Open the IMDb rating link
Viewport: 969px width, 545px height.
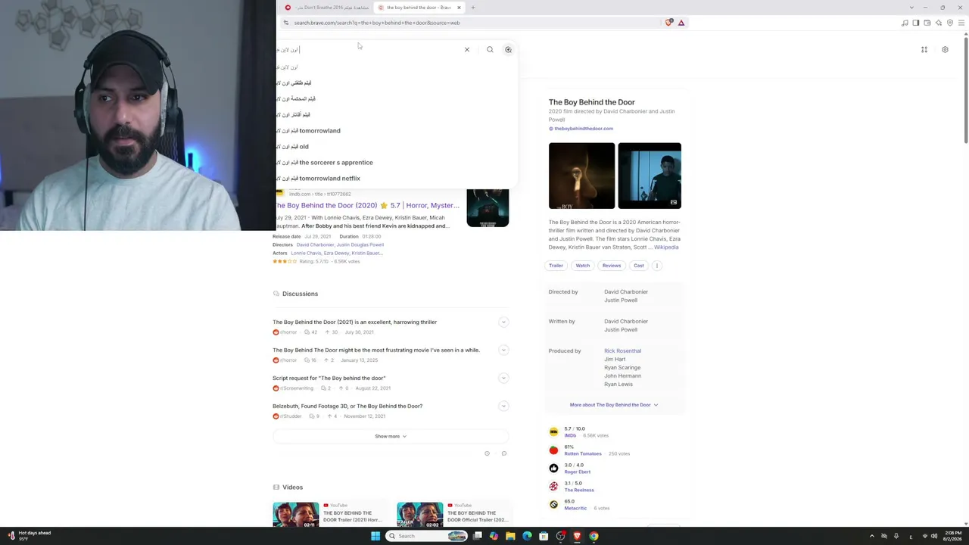pos(570,436)
